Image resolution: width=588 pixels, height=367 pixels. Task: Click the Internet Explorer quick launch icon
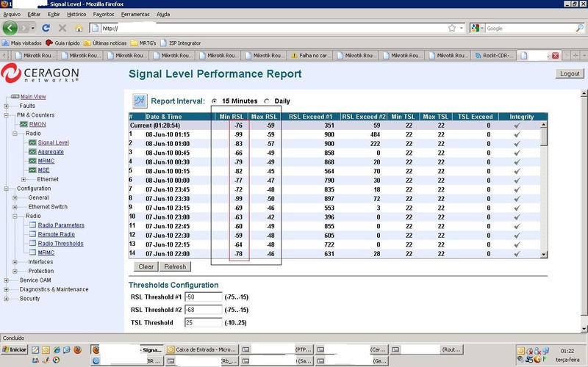click(x=57, y=350)
